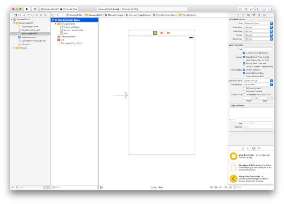Switch to the Version editor
The image size is (284, 204).
click(x=252, y=9)
